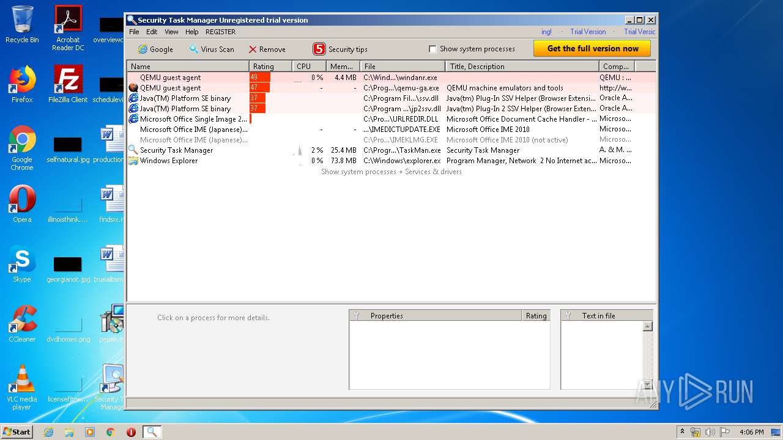Sort by File column header
The image size is (783, 440).
click(403, 66)
